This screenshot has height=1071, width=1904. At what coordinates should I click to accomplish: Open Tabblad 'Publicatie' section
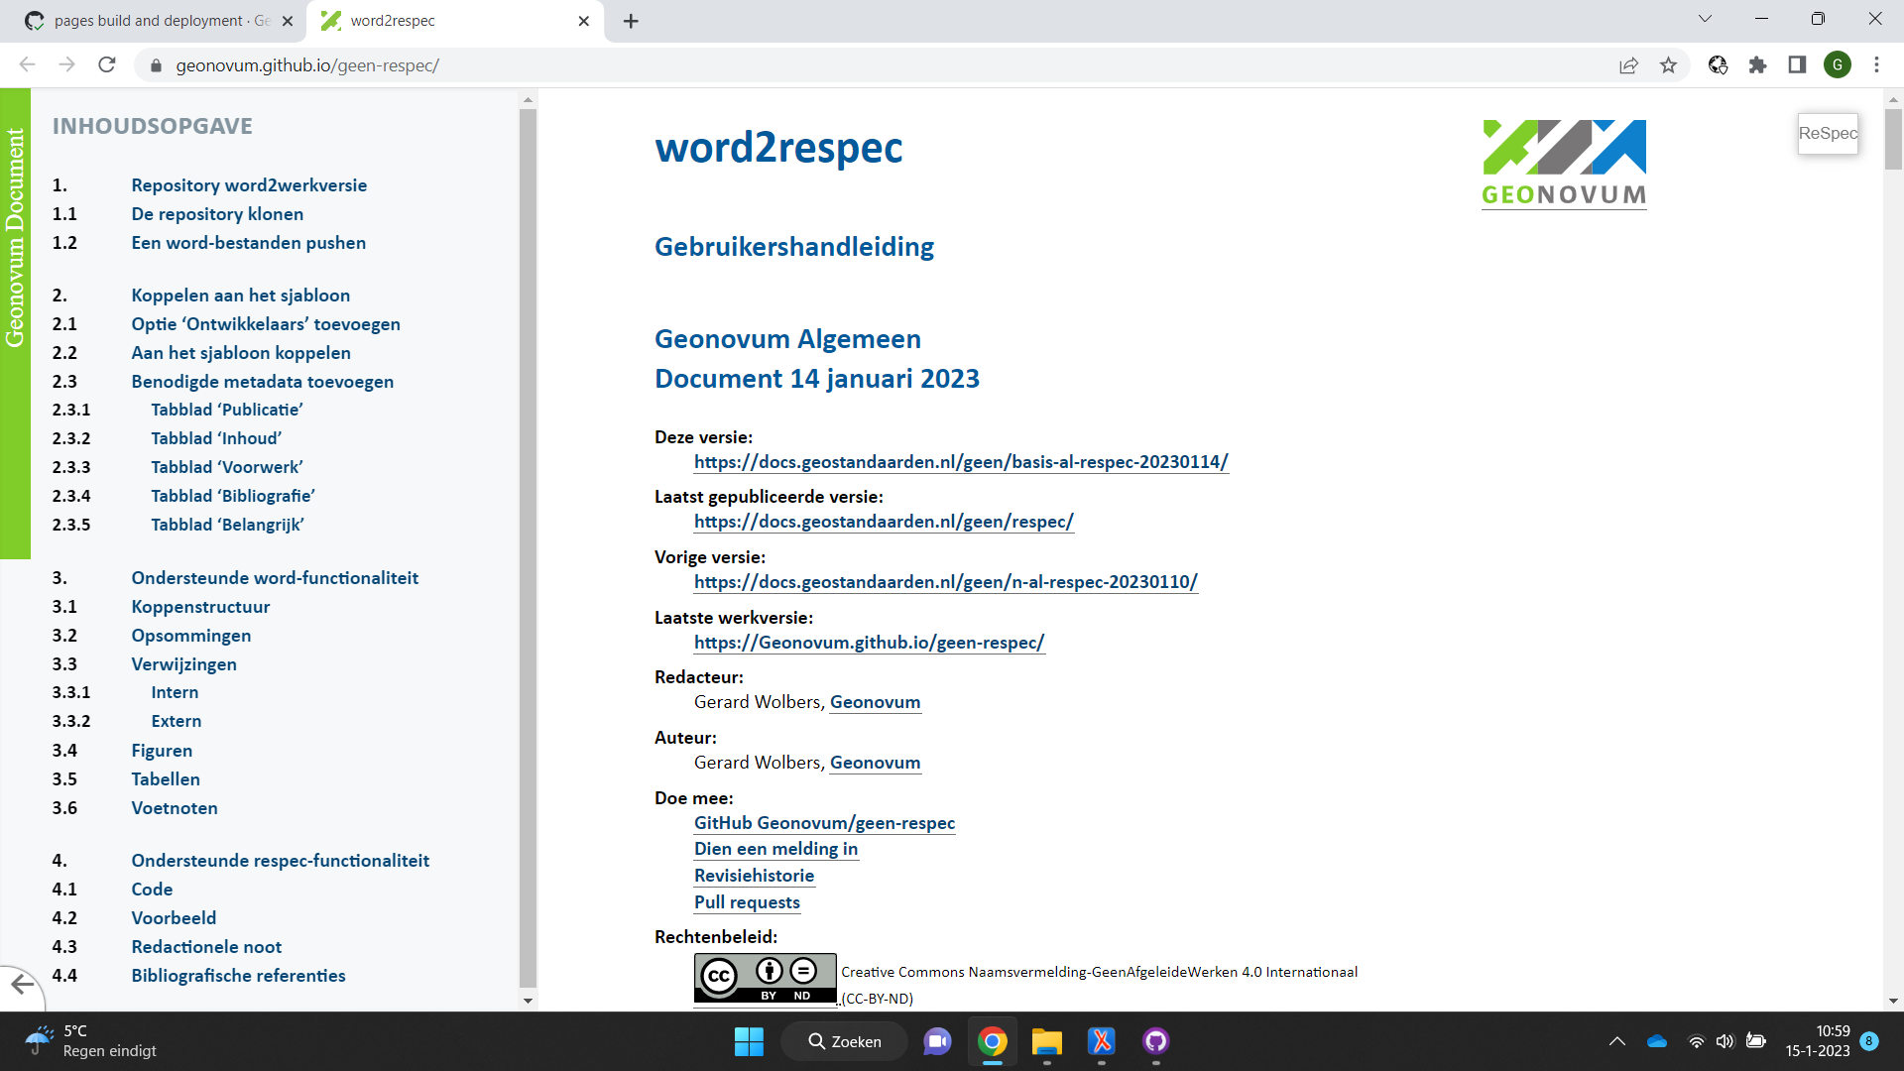pyautogui.click(x=227, y=410)
